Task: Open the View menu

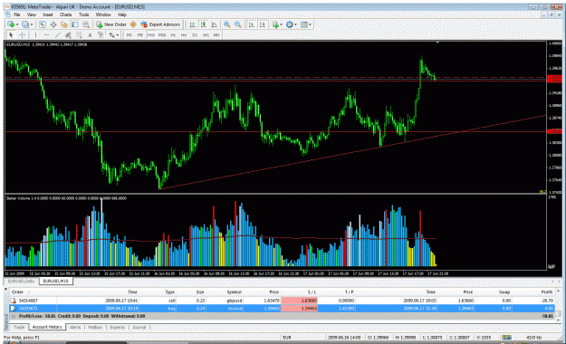Action: pyautogui.click(x=32, y=14)
